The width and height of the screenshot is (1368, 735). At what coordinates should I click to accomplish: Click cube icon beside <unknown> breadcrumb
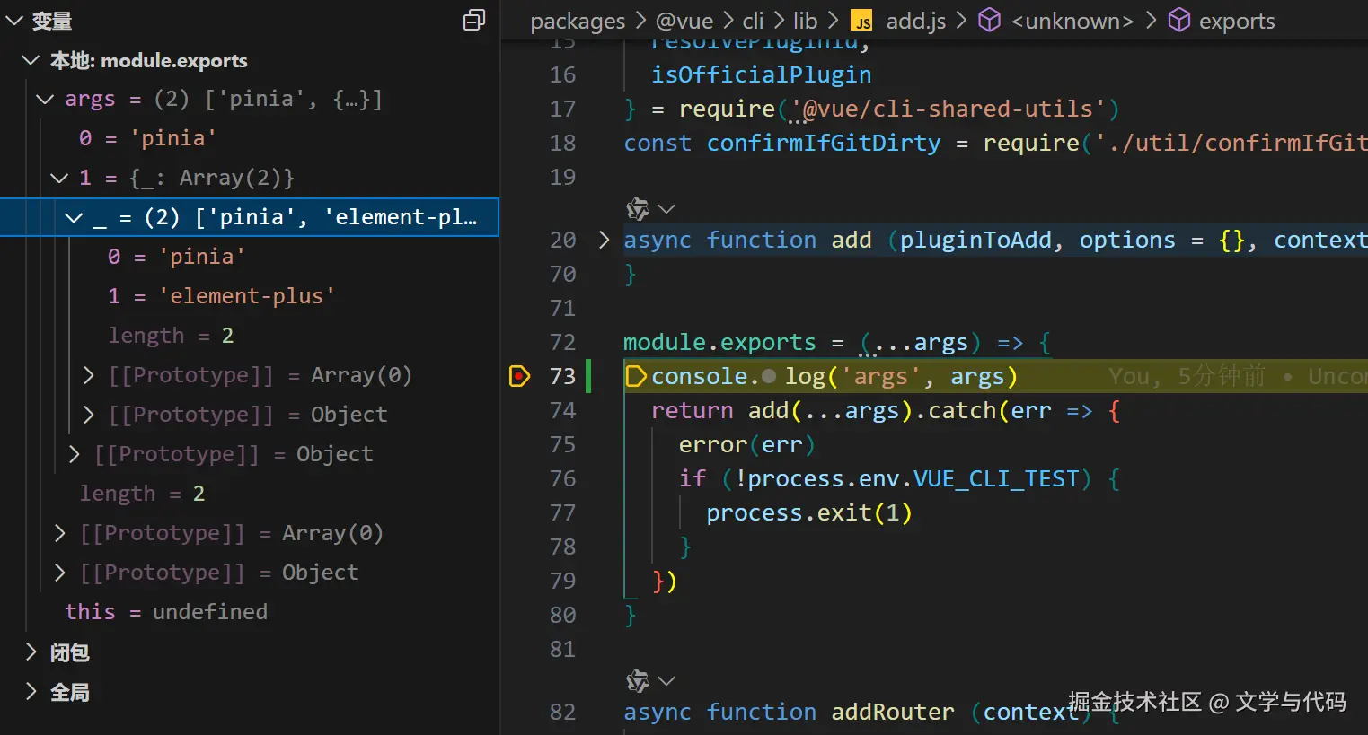[x=989, y=21]
